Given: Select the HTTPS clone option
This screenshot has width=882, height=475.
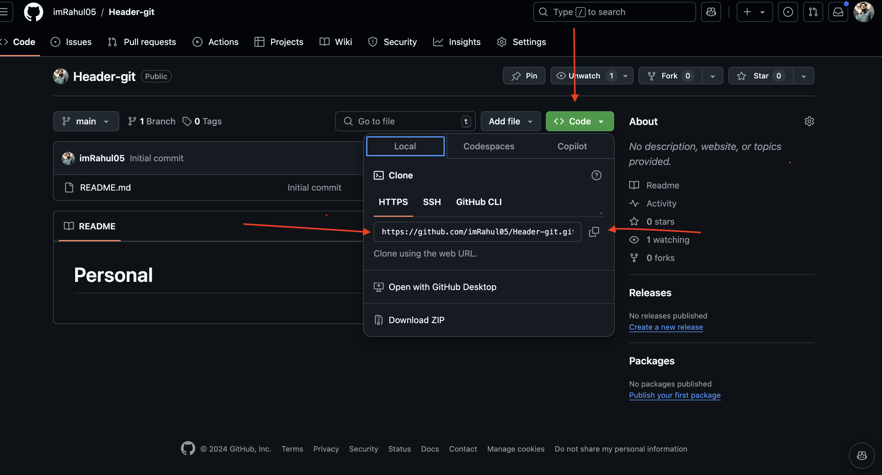Looking at the screenshot, I should tap(393, 202).
